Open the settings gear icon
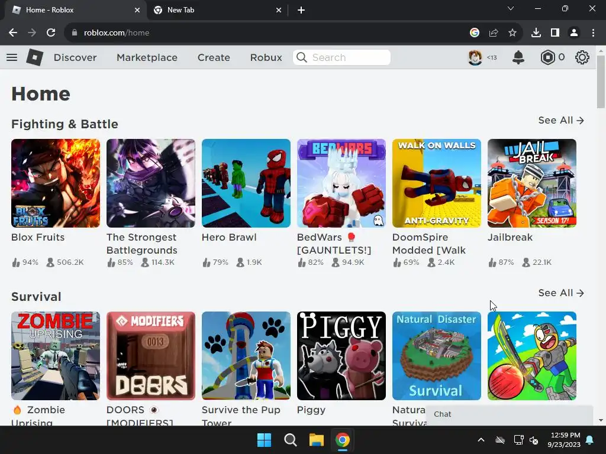The height and width of the screenshot is (454, 606). tap(582, 57)
